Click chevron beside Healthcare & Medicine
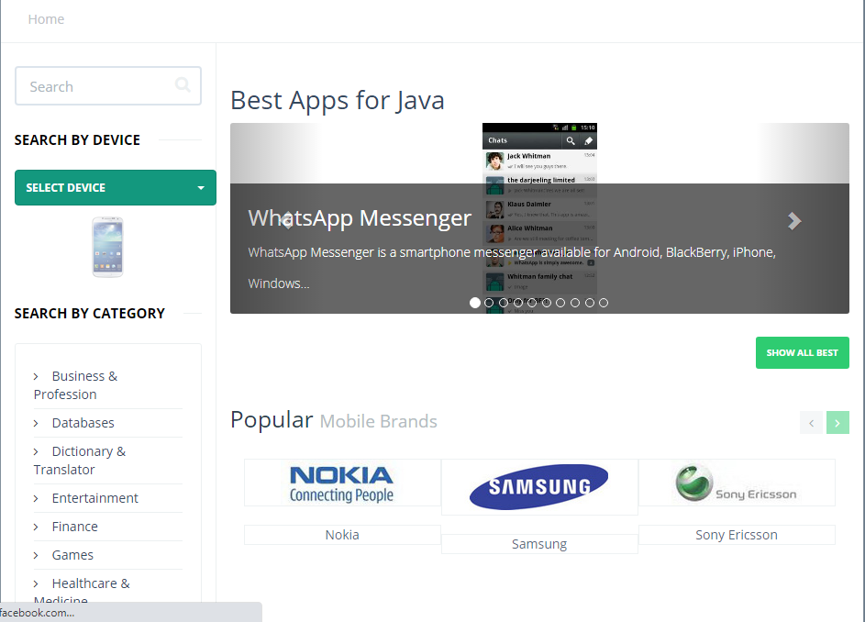This screenshot has height=622, width=865. click(x=36, y=583)
